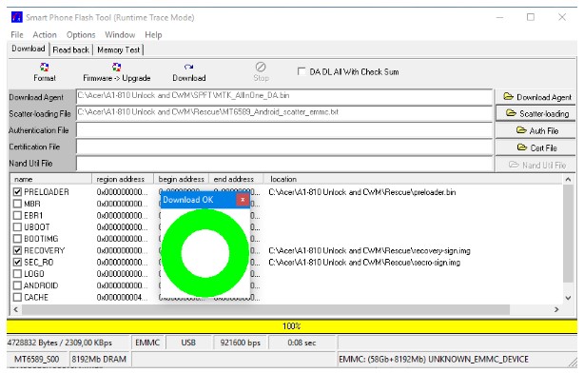Click the end address column header
The width and height of the screenshot is (584, 373).
[x=236, y=179]
